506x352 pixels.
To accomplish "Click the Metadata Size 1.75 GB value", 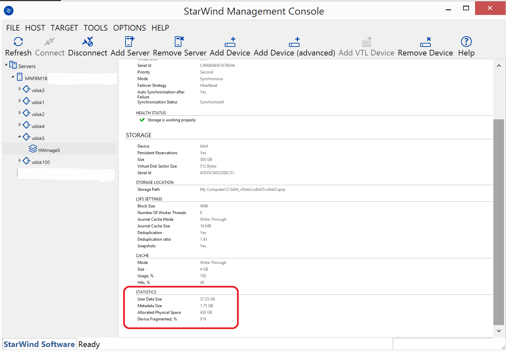I will (x=206, y=306).
